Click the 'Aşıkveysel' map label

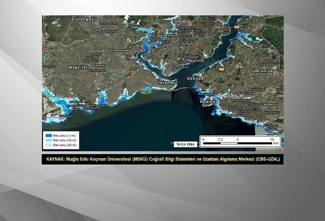pyautogui.click(x=256, y=89)
